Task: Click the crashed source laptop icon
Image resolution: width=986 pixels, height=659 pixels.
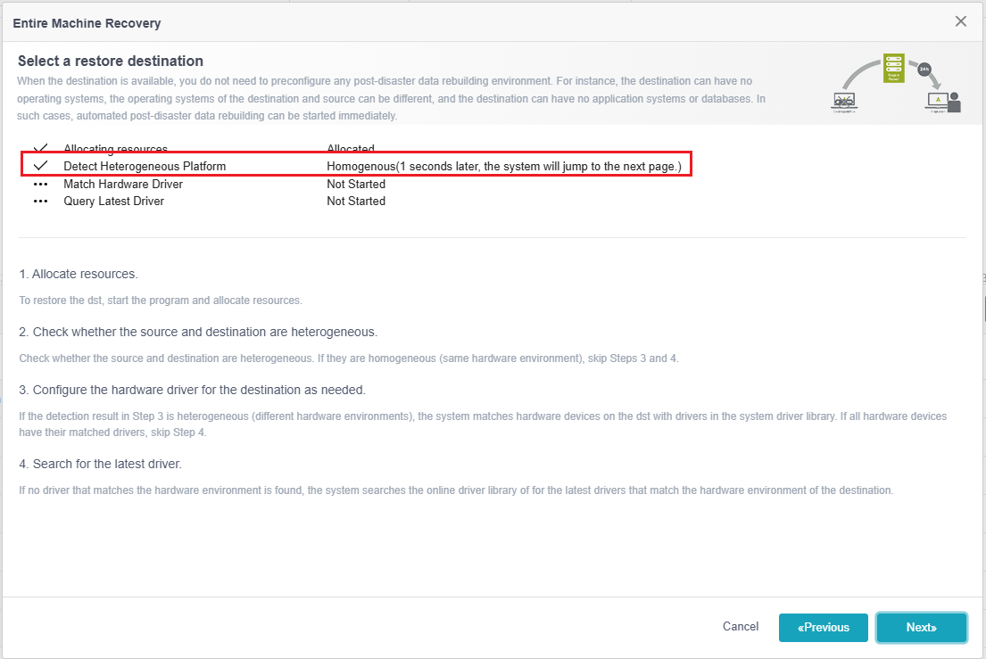Action: [844, 101]
